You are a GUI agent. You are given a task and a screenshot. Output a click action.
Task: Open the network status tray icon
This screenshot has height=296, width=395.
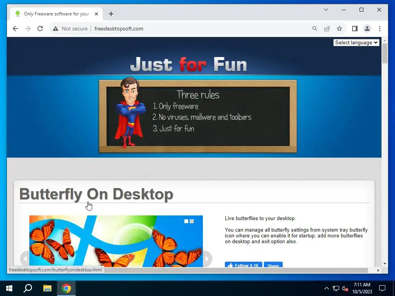pyautogui.click(x=336, y=288)
